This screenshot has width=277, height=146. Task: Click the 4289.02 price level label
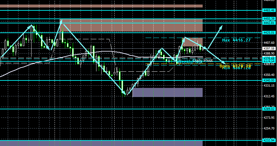270,109
